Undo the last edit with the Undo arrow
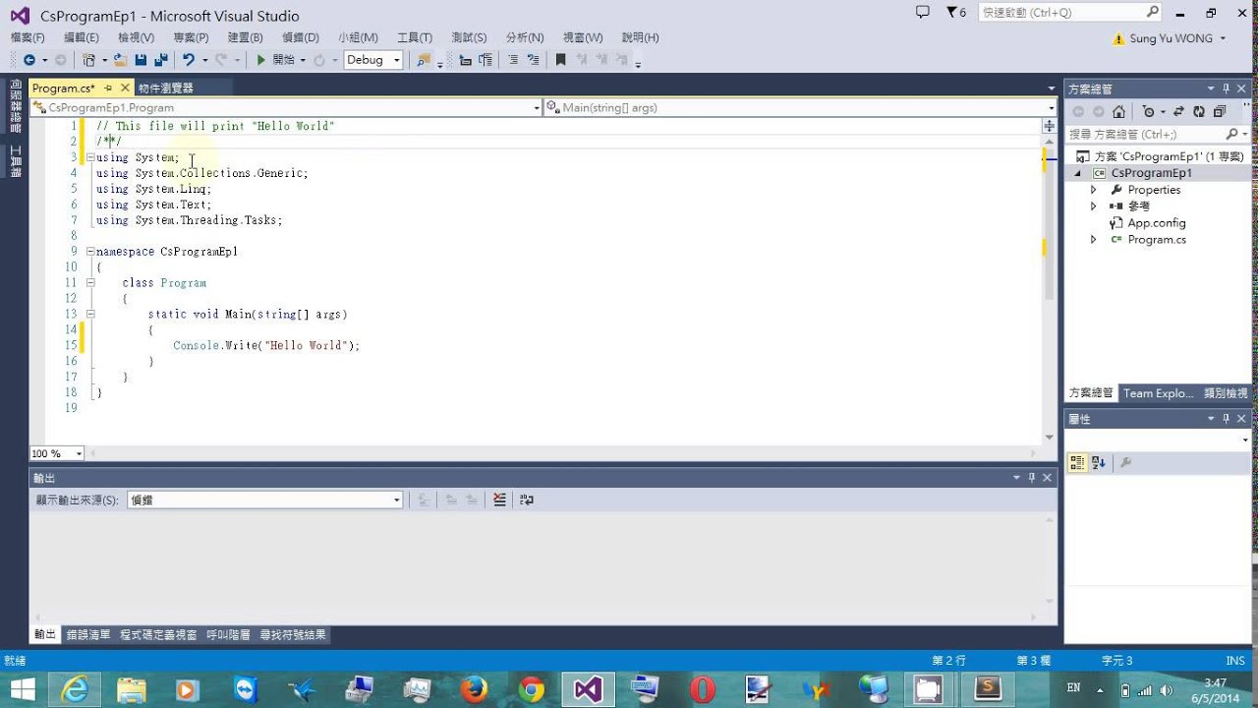 click(189, 60)
